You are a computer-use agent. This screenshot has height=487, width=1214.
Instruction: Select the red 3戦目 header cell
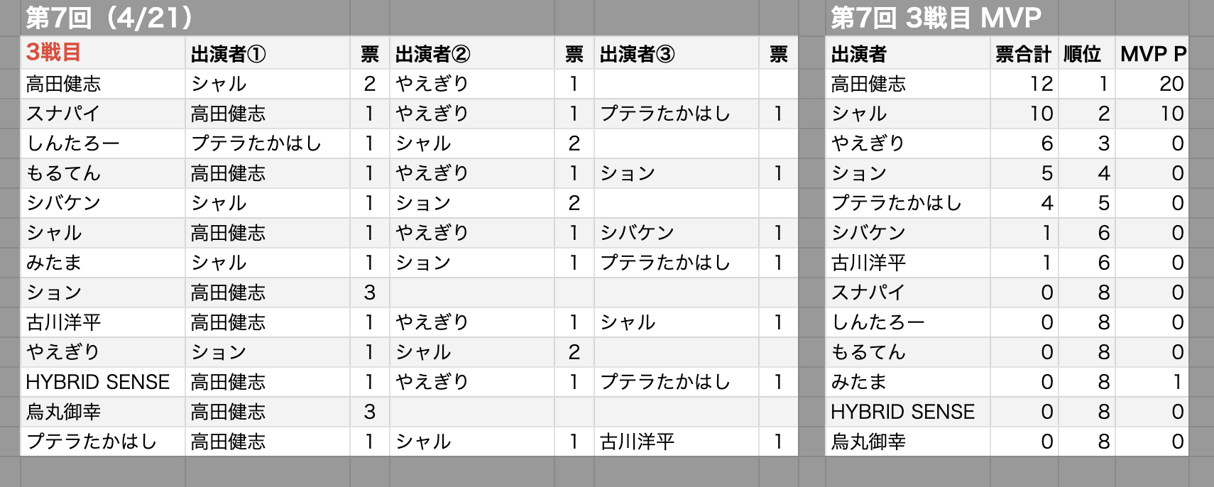pos(103,53)
